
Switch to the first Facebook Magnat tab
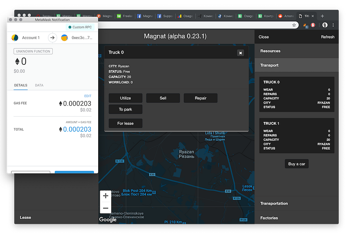145,16
